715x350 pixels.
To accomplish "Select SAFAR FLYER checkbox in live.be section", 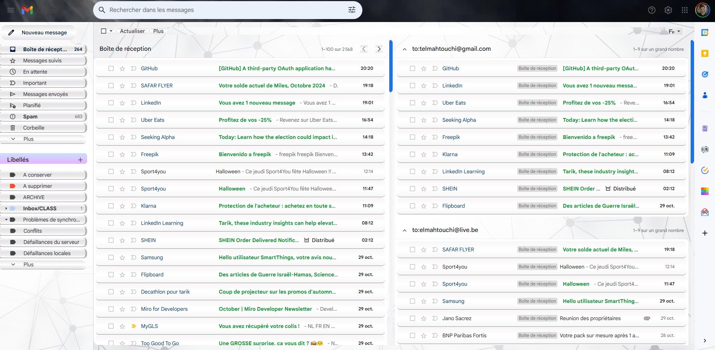I will (412, 250).
